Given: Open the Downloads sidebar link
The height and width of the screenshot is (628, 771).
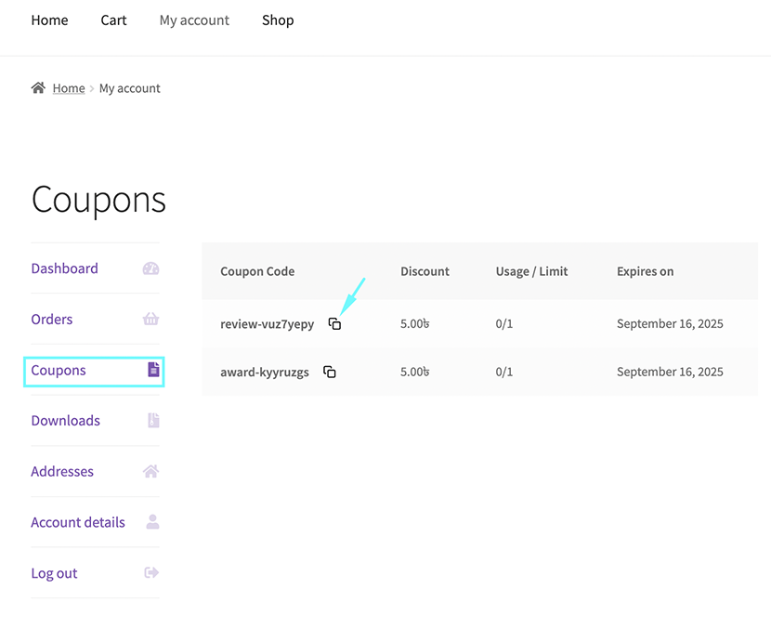Looking at the screenshot, I should point(65,421).
